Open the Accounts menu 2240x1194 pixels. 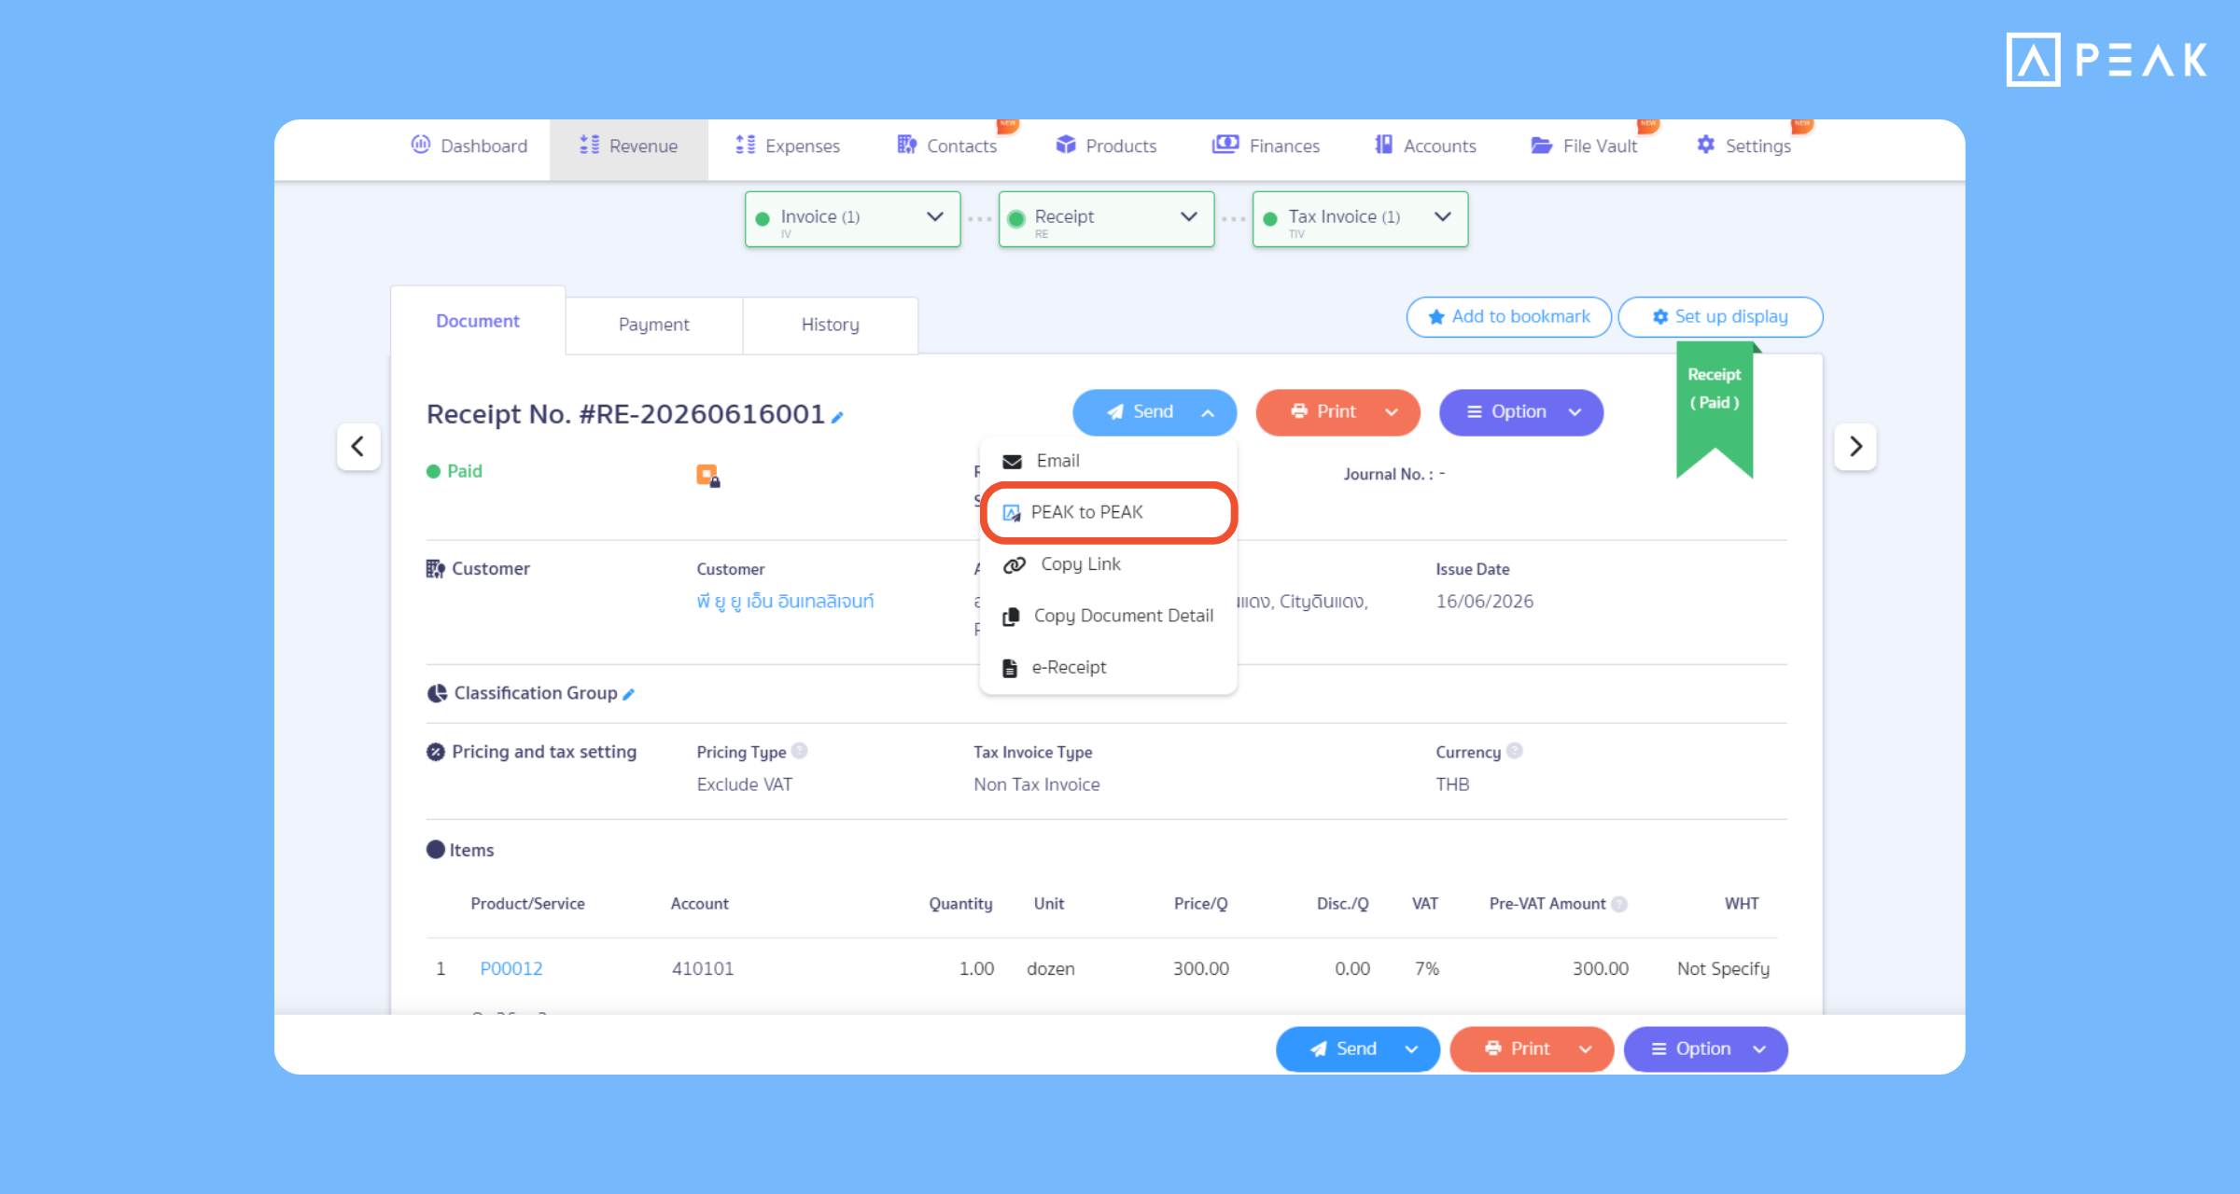pos(1425,146)
